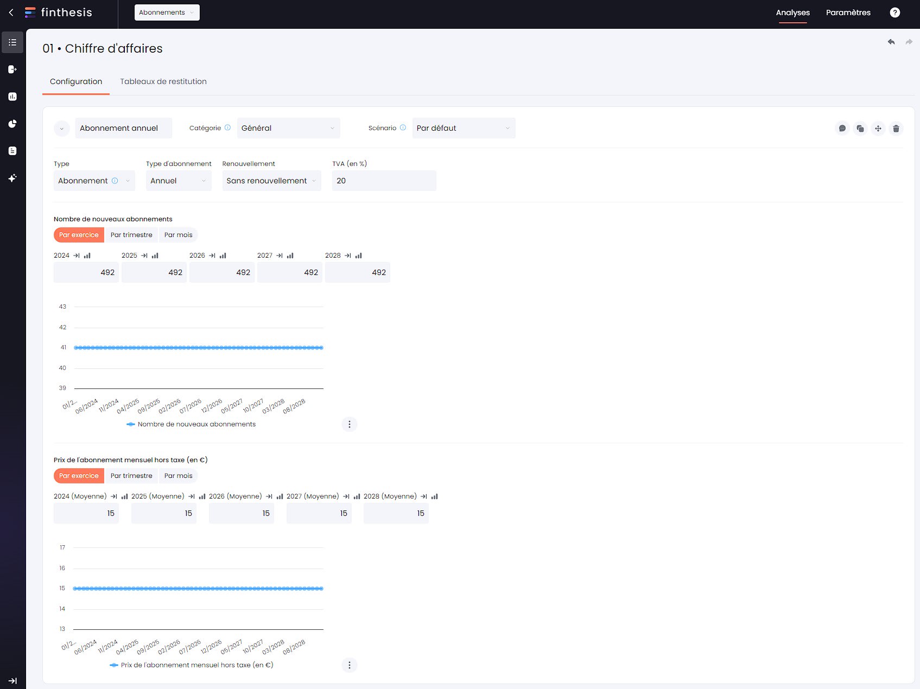Open the Type d'abonnement Annuel dropdown
This screenshot has width=920, height=689.
click(x=179, y=181)
